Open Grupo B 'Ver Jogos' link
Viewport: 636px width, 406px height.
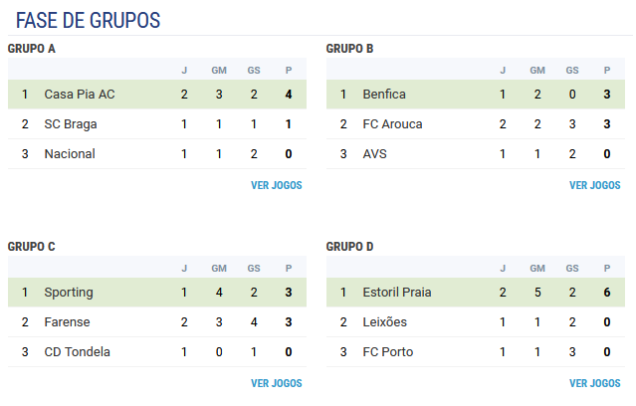pyautogui.click(x=594, y=185)
